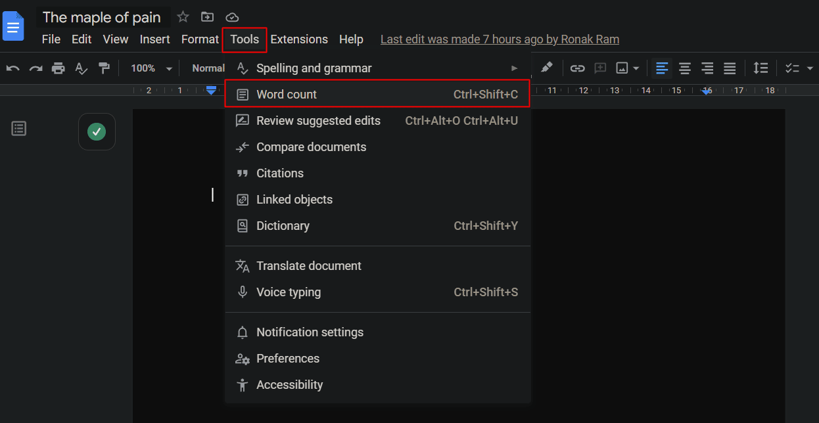This screenshot has width=819, height=423.
Task: Open the Format menu
Action: click(200, 39)
